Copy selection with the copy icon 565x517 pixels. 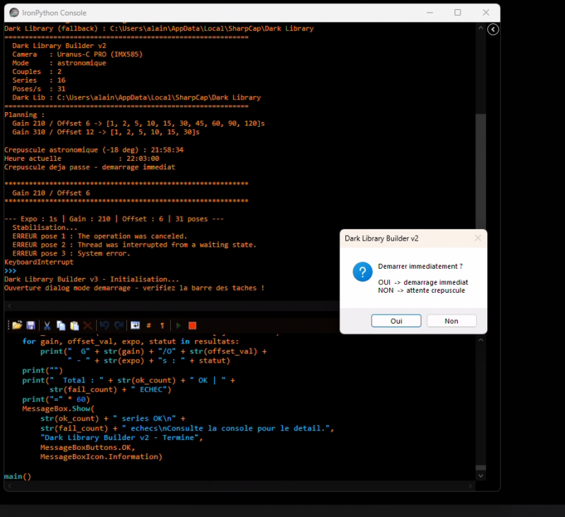(61, 326)
